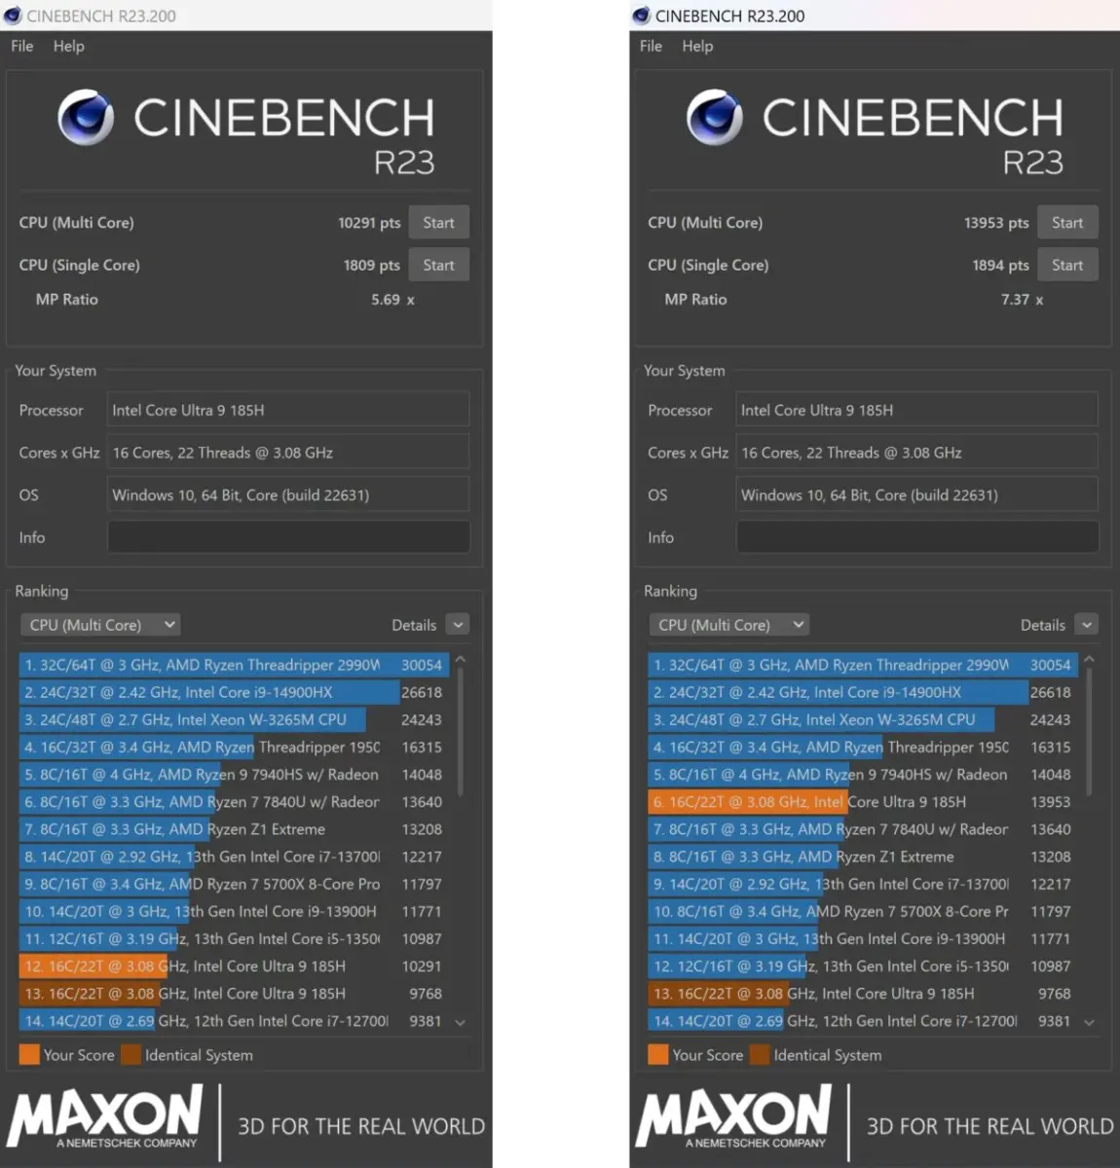Select the Ryzen Z1 Extreme row, left window

(234, 829)
